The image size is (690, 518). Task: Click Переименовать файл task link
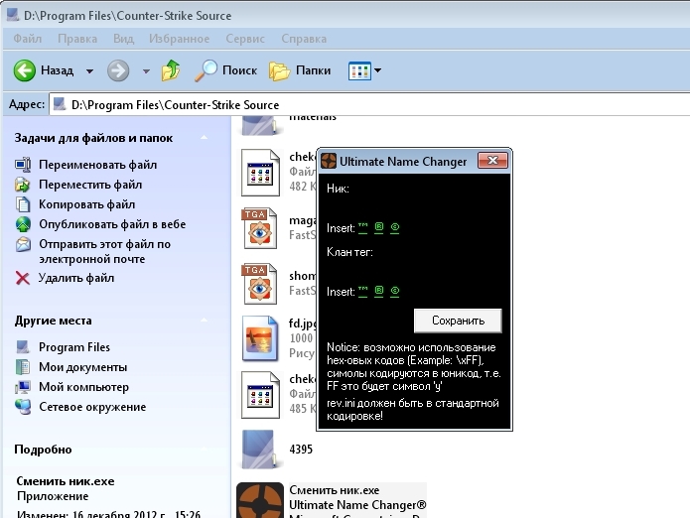click(x=97, y=165)
